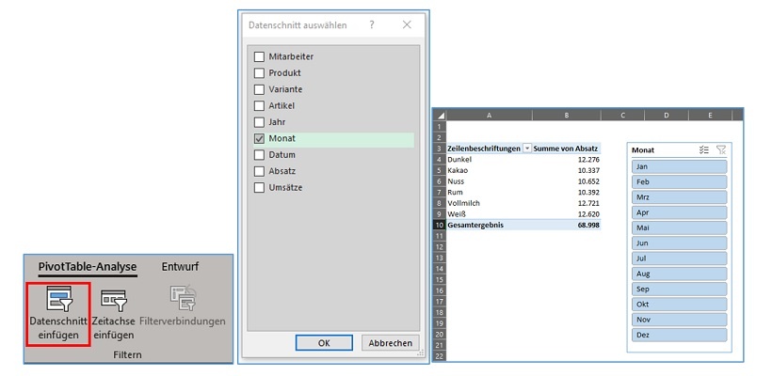Switch to the PivotTable-Analyse tab
The image size is (772, 376).
(x=88, y=267)
